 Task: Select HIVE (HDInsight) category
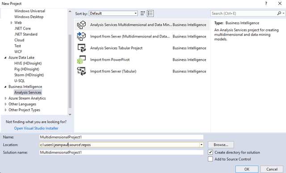(x=28, y=63)
